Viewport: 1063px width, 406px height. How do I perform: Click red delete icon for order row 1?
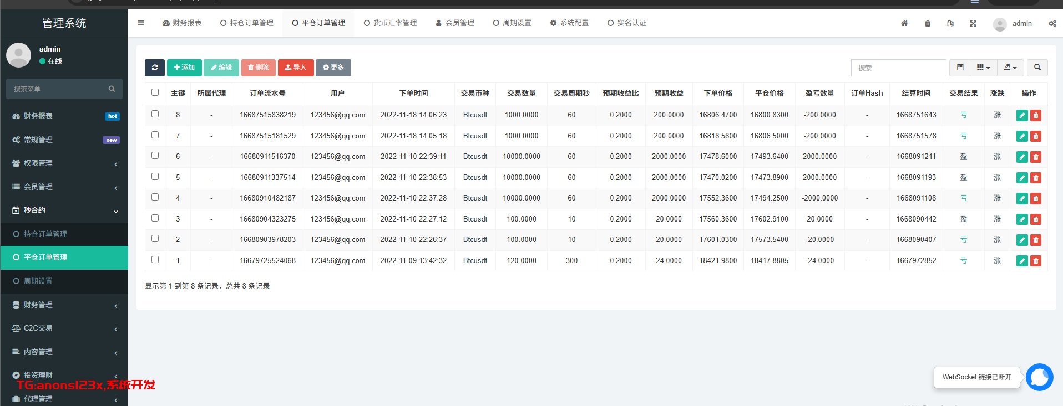click(x=1036, y=261)
